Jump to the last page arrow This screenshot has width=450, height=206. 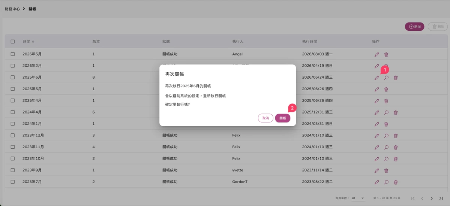[441, 198]
